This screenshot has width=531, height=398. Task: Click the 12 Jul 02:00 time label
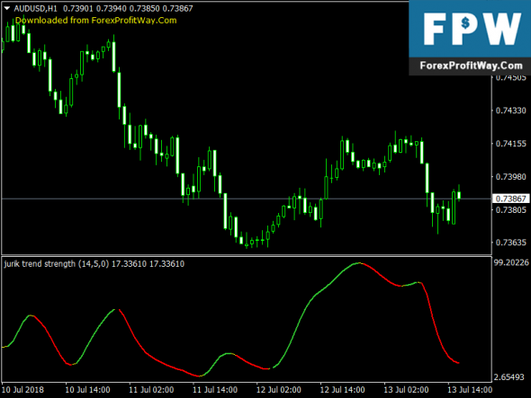pyautogui.click(x=279, y=390)
